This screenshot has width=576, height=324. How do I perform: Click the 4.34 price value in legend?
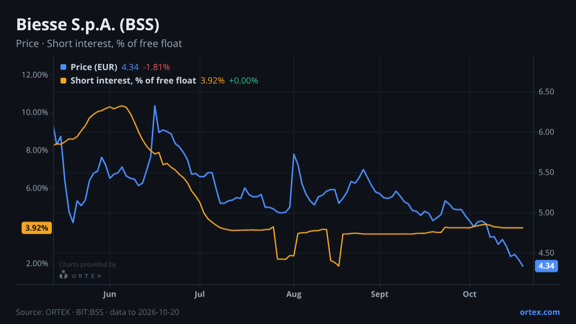click(x=130, y=67)
